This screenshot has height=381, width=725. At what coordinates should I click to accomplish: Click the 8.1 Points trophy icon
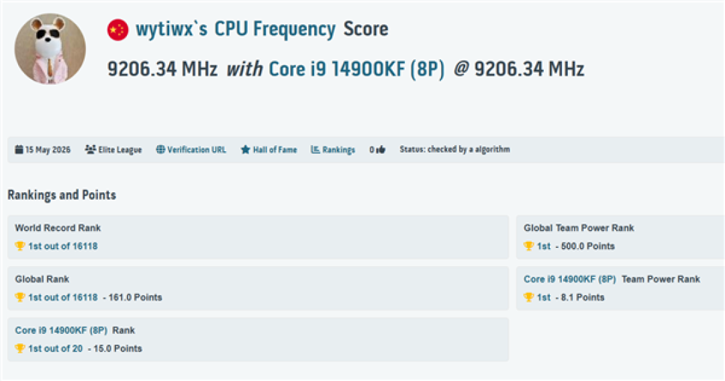528,297
